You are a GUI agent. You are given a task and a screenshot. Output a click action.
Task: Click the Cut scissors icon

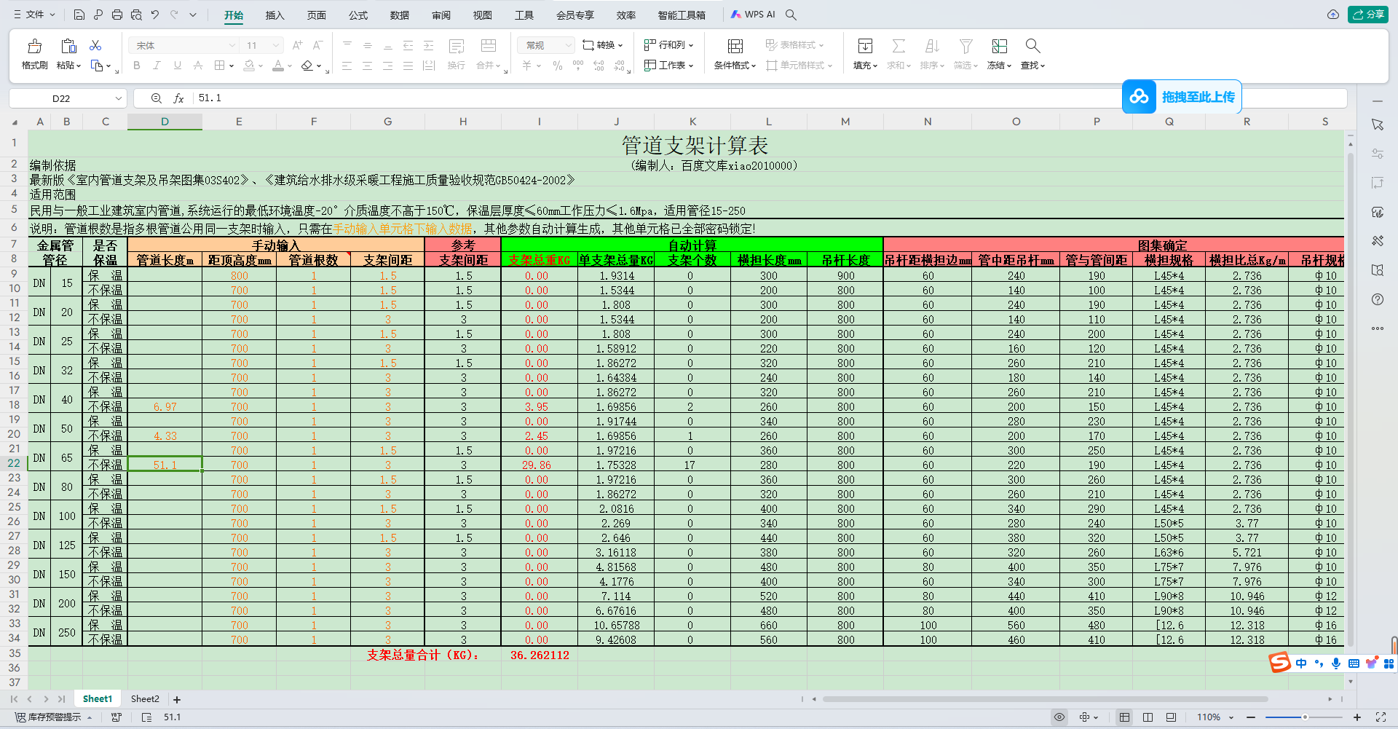pyautogui.click(x=95, y=46)
